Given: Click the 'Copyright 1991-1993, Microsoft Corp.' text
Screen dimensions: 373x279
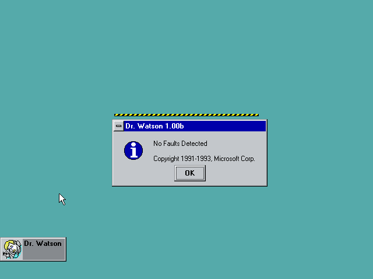Looking at the screenshot, I should (204, 159).
